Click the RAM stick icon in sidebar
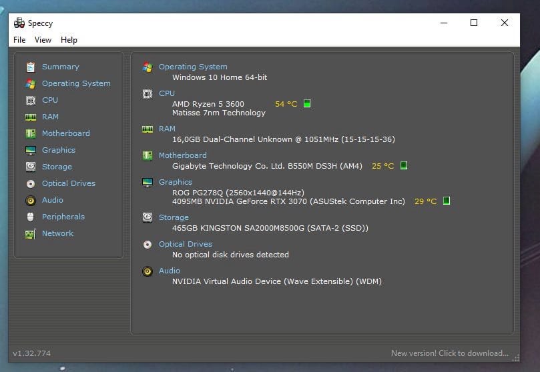The width and height of the screenshot is (540, 372). click(x=31, y=117)
